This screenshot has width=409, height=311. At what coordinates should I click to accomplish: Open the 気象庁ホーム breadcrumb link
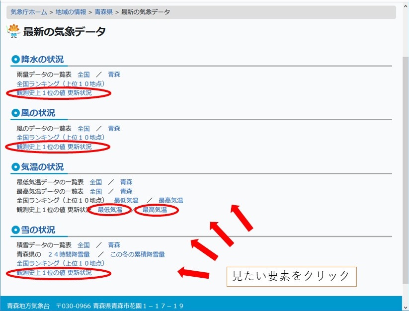29,12
